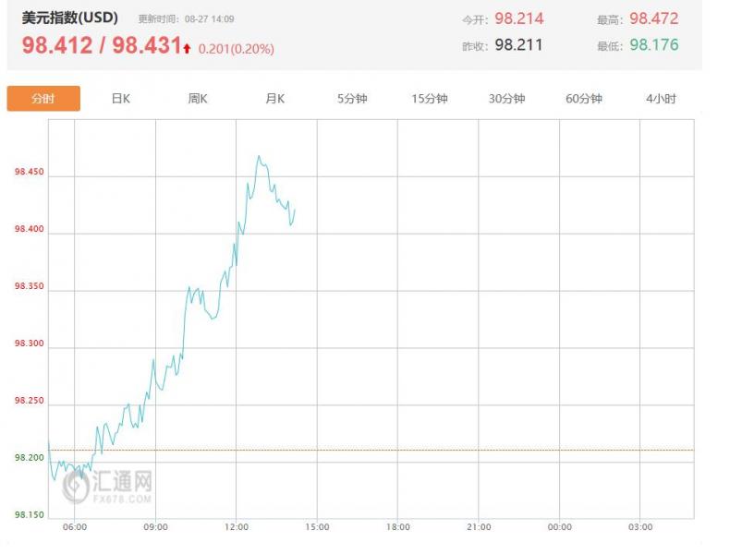Switch to 月K view
The width and height of the screenshot is (730, 554).
click(274, 99)
